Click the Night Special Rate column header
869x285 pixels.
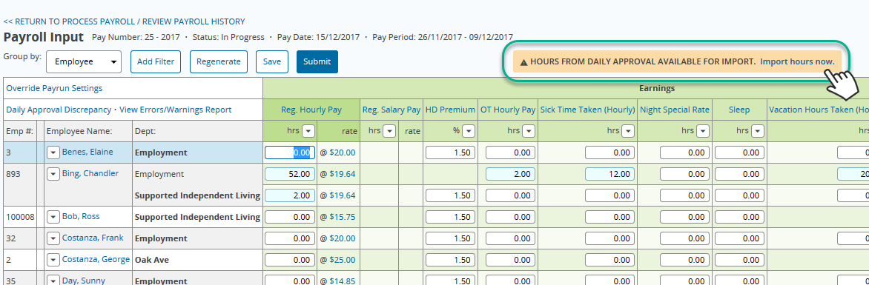(x=675, y=110)
